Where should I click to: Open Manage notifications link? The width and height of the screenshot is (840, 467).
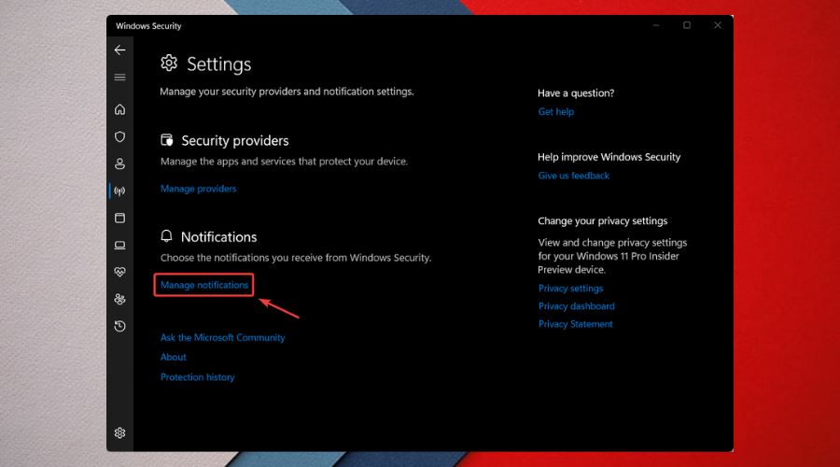pyautogui.click(x=204, y=285)
